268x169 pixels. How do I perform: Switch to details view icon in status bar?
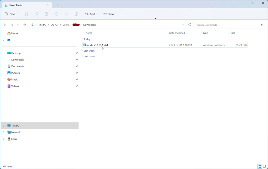pyautogui.click(x=260, y=166)
